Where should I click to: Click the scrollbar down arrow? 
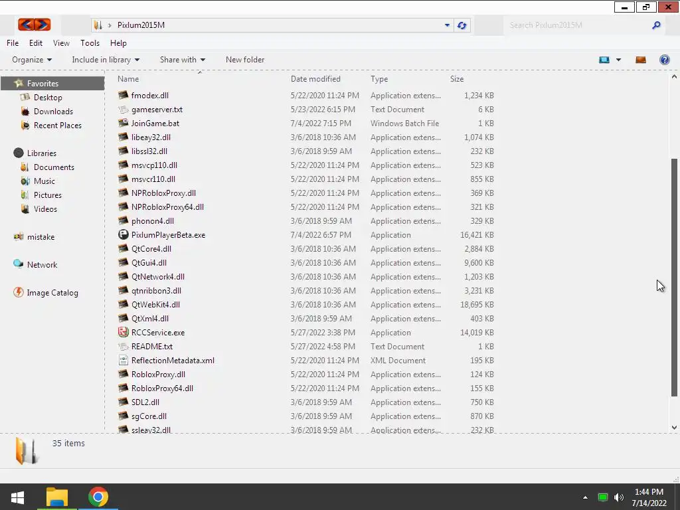[x=674, y=427]
